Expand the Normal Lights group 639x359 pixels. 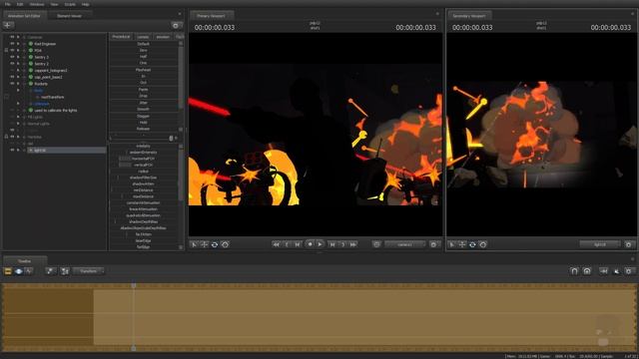click(24, 124)
